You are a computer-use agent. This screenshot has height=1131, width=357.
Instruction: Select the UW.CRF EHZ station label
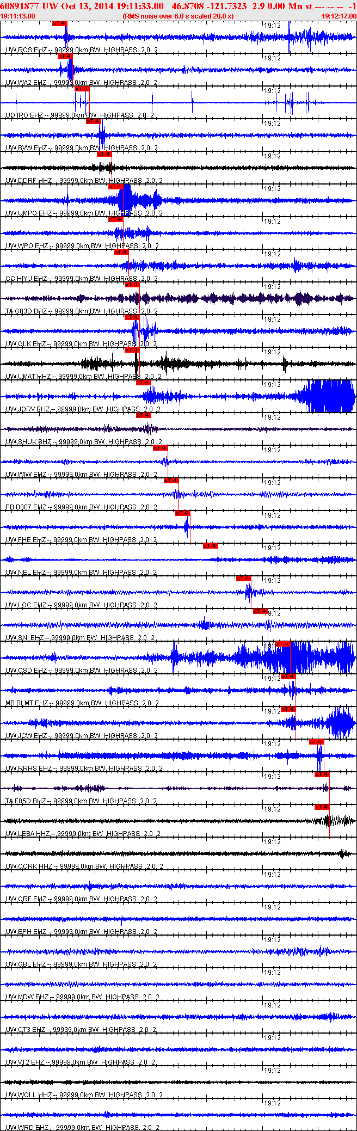coord(26,899)
